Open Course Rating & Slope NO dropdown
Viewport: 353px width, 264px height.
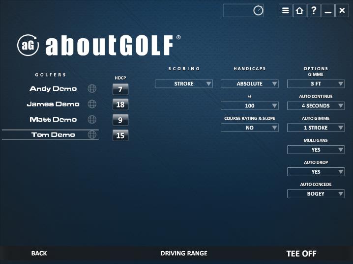click(x=249, y=128)
